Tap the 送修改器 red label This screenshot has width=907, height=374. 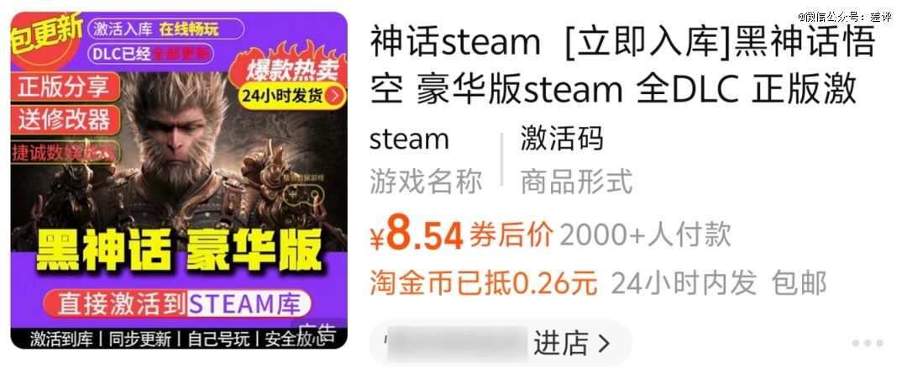tap(64, 120)
